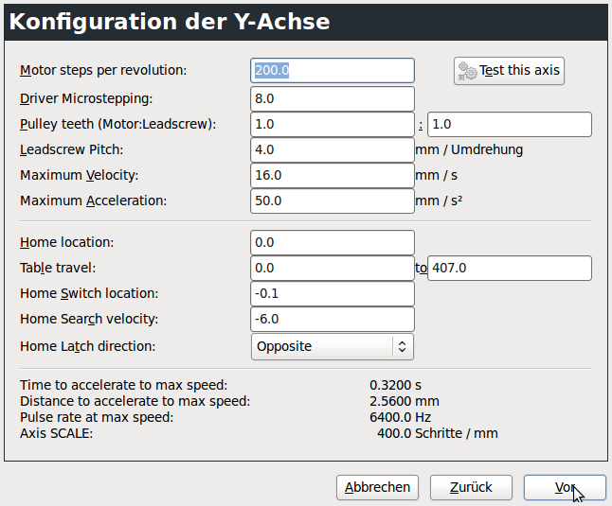Click the Home Latch direction label
The height and width of the screenshot is (506, 612).
tap(87, 346)
